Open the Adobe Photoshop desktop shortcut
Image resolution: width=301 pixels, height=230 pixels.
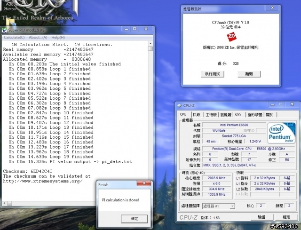11,7
